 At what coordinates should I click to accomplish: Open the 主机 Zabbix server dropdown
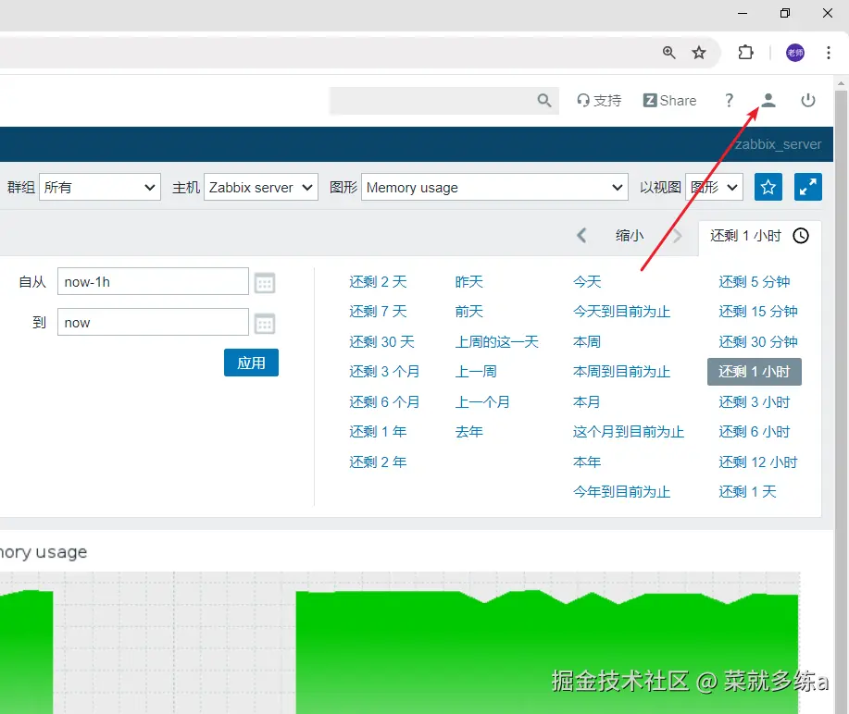(x=260, y=187)
